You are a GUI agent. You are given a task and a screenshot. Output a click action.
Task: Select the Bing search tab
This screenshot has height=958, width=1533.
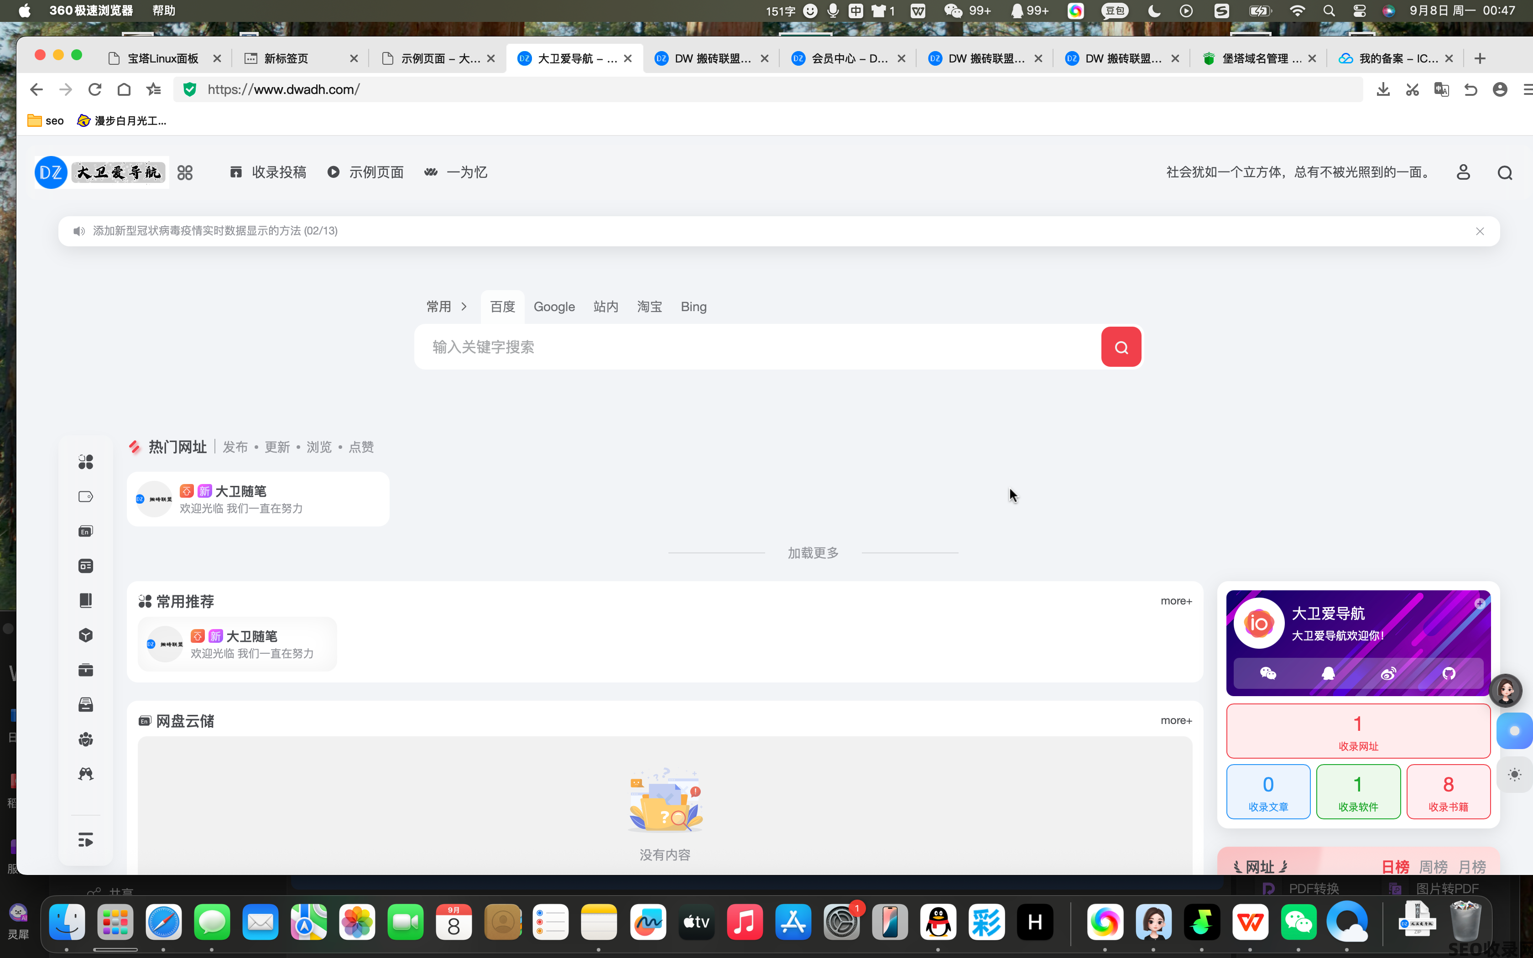coord(693,307)
